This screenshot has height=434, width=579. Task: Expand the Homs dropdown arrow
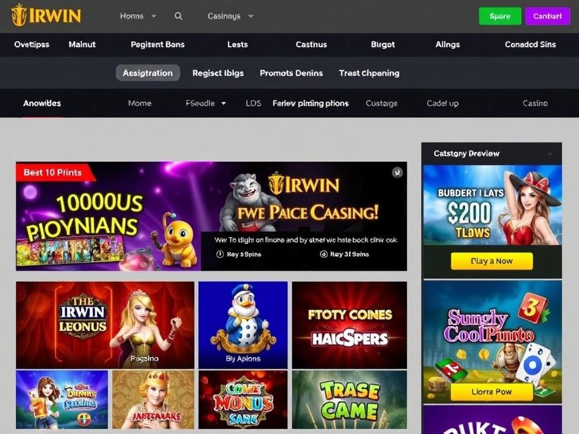point(154,16)
